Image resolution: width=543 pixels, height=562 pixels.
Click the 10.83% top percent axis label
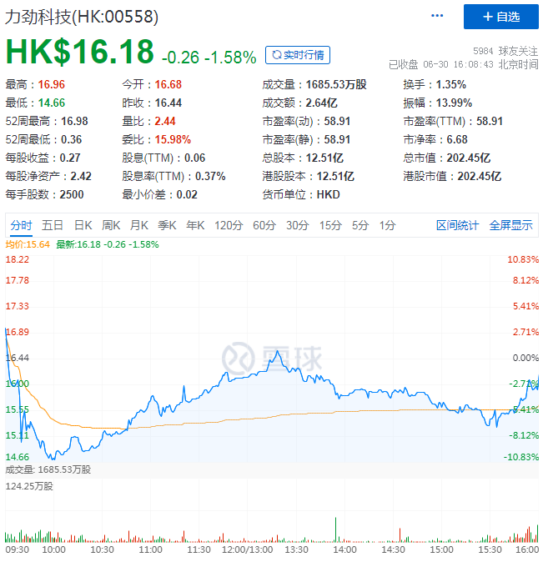tap(523, 259)
